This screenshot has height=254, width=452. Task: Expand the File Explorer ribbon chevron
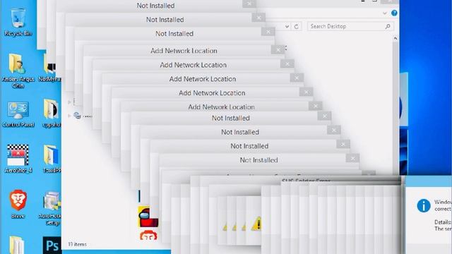[x=385, y=13]
